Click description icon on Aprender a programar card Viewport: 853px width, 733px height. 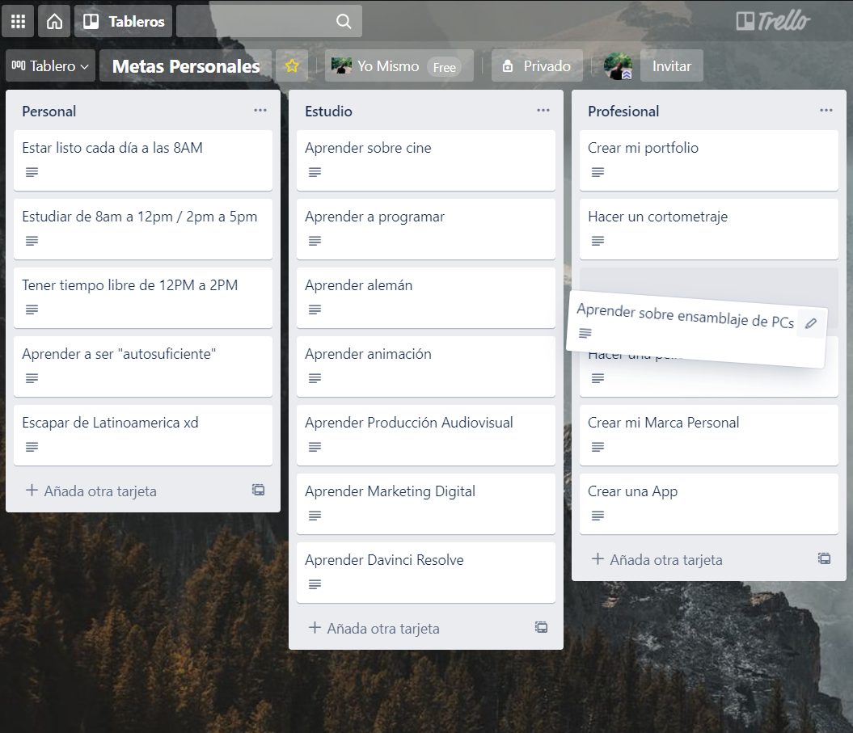[315, 241]
